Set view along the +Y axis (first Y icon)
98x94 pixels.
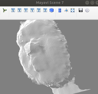[26, 10]
